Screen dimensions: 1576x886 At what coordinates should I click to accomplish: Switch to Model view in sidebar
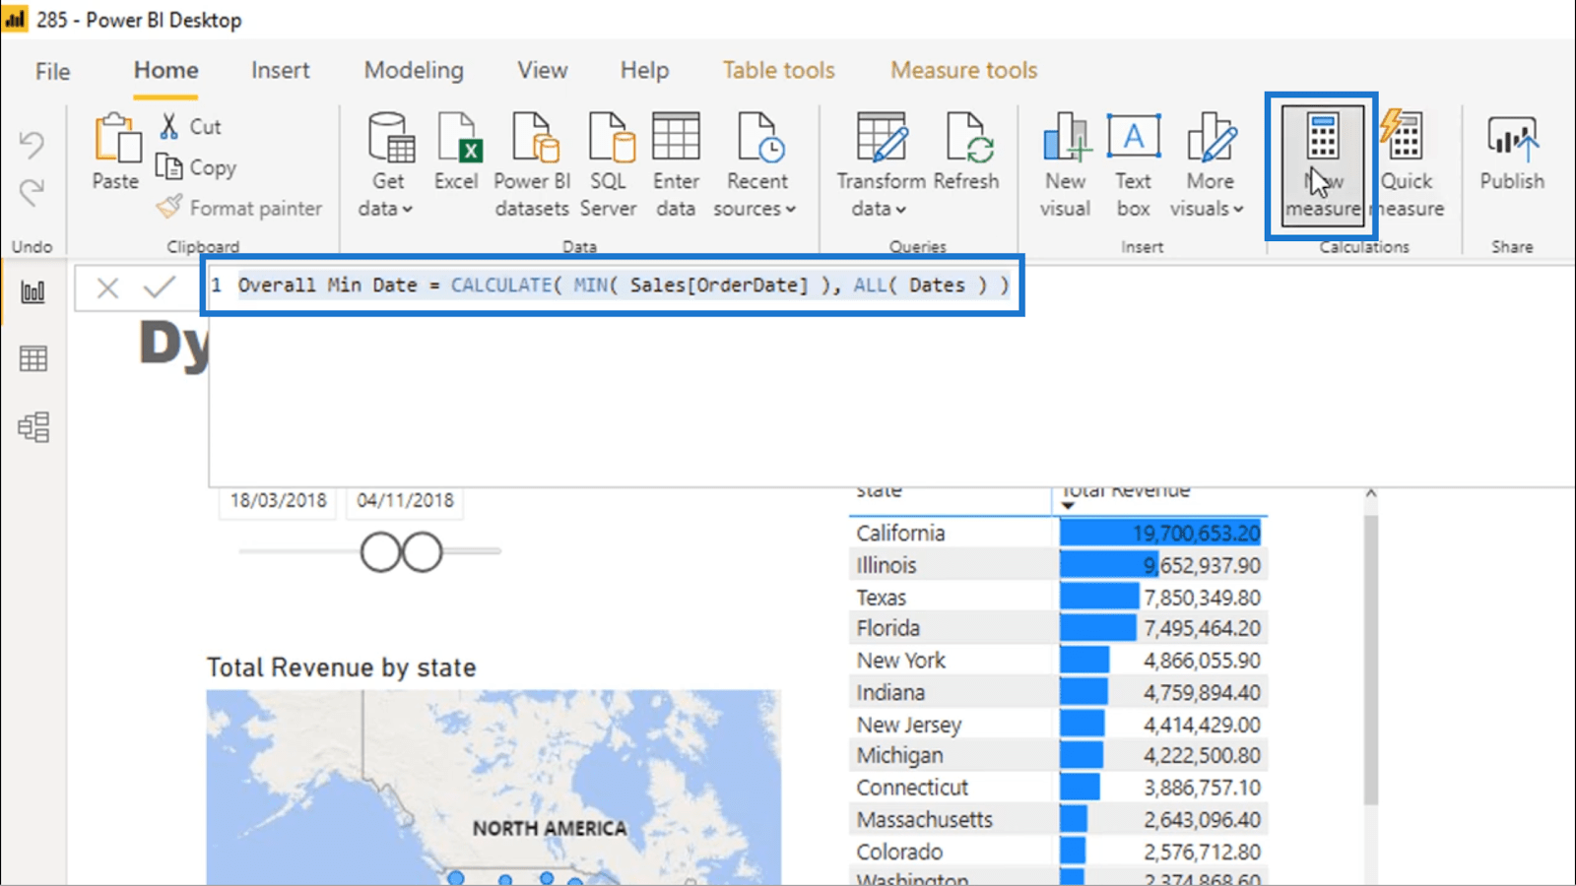click(x=33, y=426)
